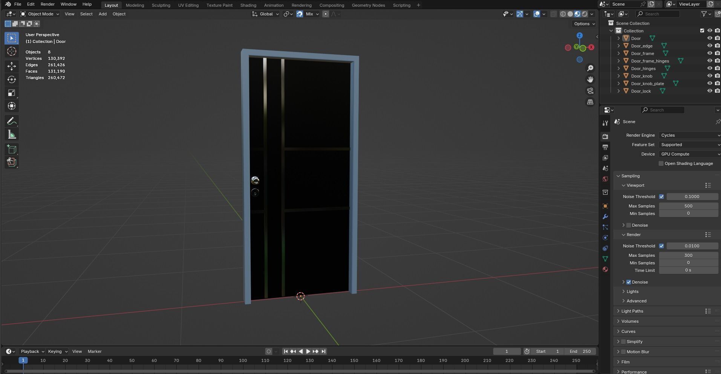721x374 pixels.
Task: Click the Options button in viewport
Action: point(585,24)
